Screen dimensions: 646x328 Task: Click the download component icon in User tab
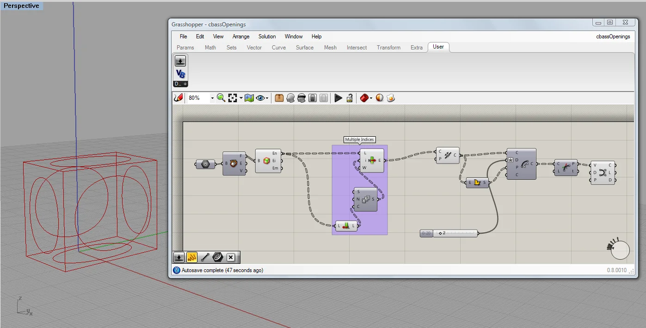coord(180,61)
